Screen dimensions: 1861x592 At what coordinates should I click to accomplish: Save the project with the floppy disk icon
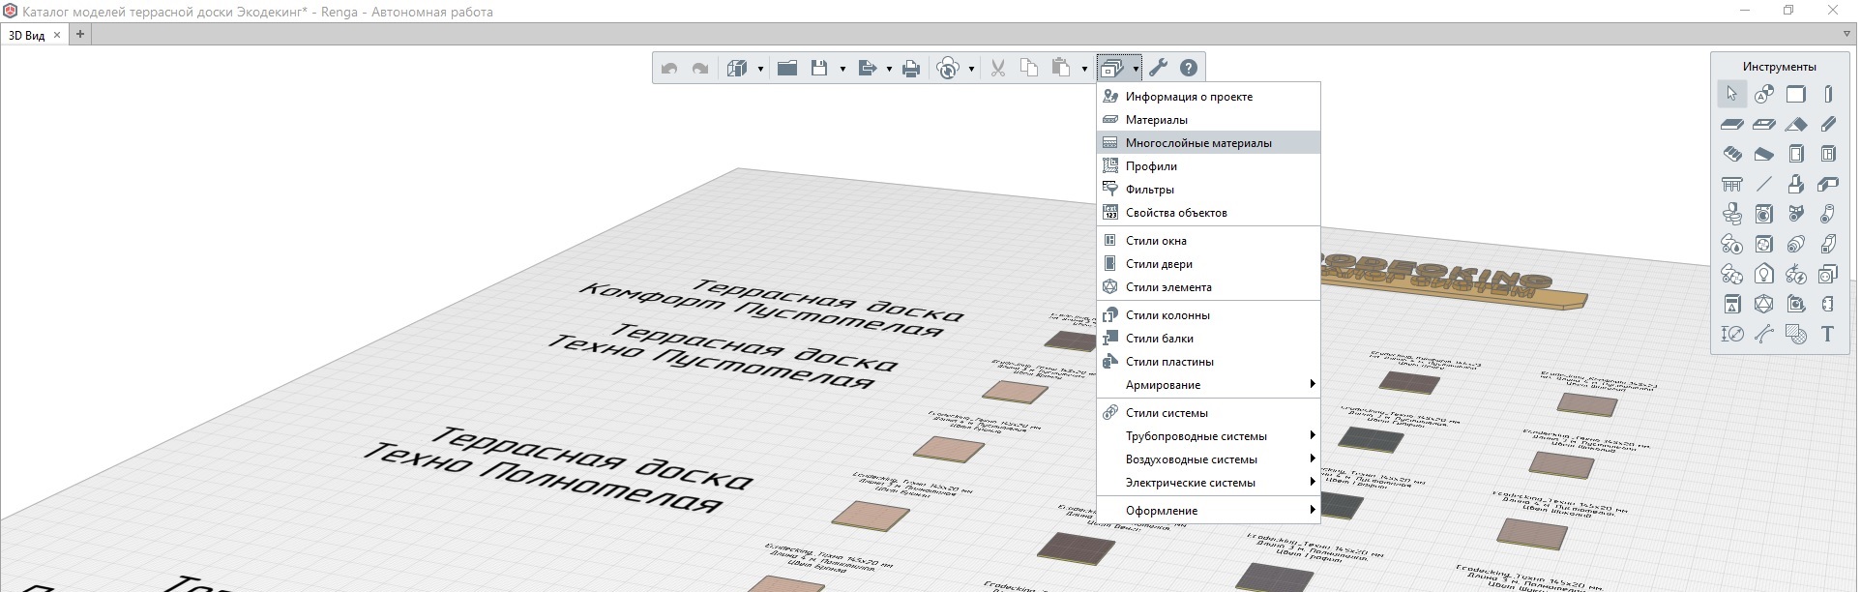819,68
